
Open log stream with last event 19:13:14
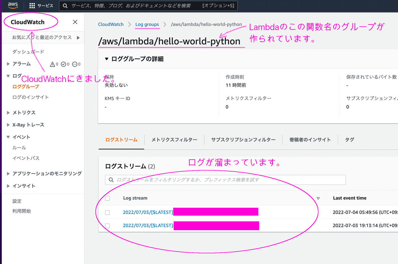coord(149,225)
